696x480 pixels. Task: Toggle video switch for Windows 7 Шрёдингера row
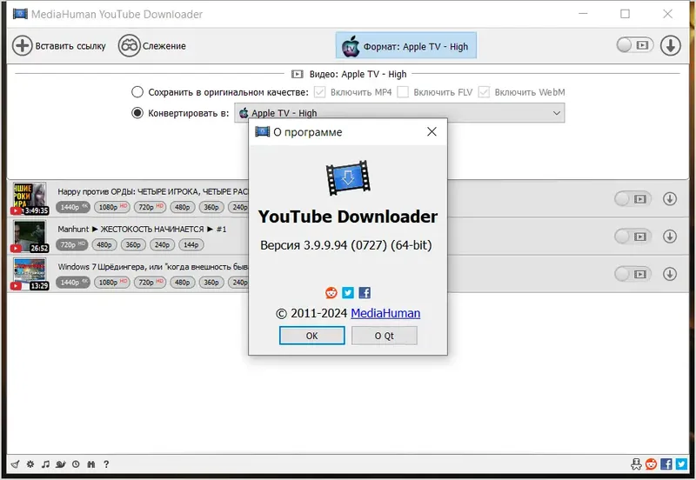click(x=633, y=274)
